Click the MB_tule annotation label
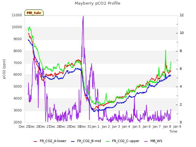Screen dimensions: 196x147 [34, 13]
